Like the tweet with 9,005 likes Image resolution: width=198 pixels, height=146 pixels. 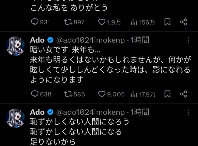point(101,94)
